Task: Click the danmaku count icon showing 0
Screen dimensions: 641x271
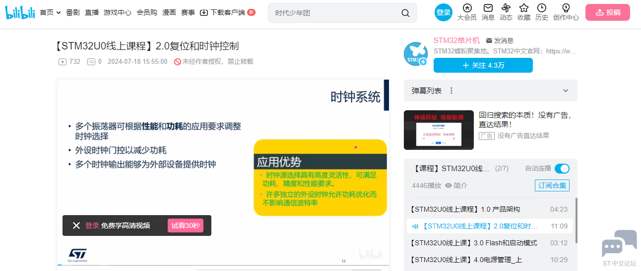Action: [x=91, y=62]
